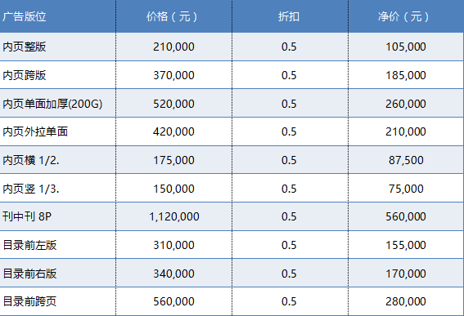
Task: Select the 内页整版 row label
Action: pos(58,47)
